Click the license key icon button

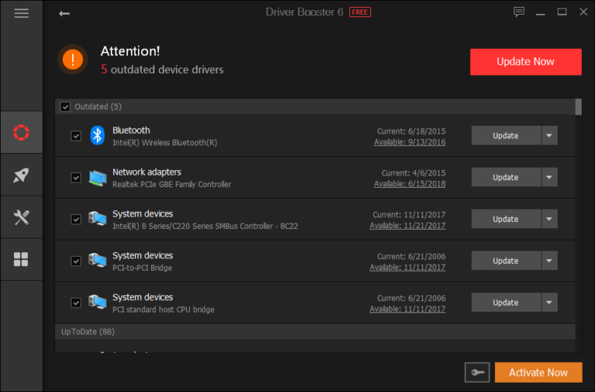click(476, 373)
